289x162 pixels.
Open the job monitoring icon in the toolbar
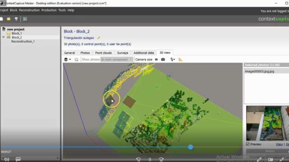25,19
